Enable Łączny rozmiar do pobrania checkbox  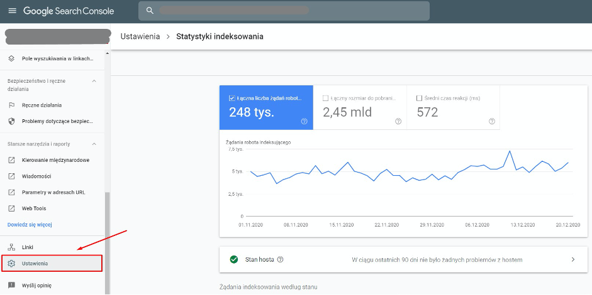pos(325,98)
